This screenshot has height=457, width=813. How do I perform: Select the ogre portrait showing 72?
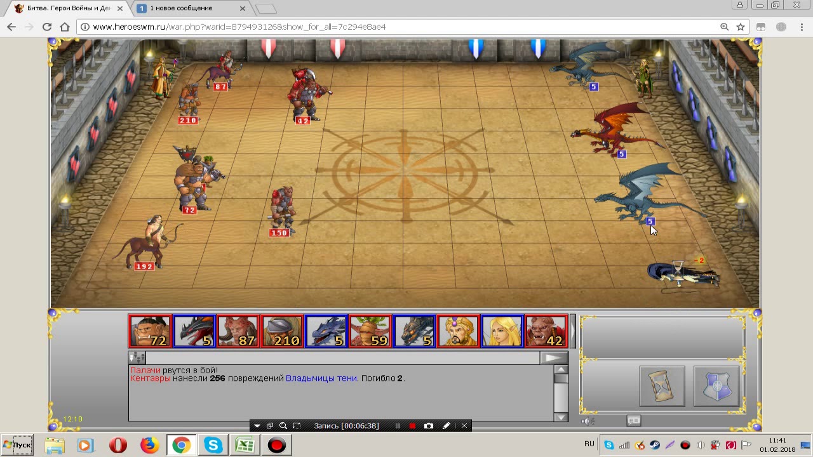(x=150, y=331)
